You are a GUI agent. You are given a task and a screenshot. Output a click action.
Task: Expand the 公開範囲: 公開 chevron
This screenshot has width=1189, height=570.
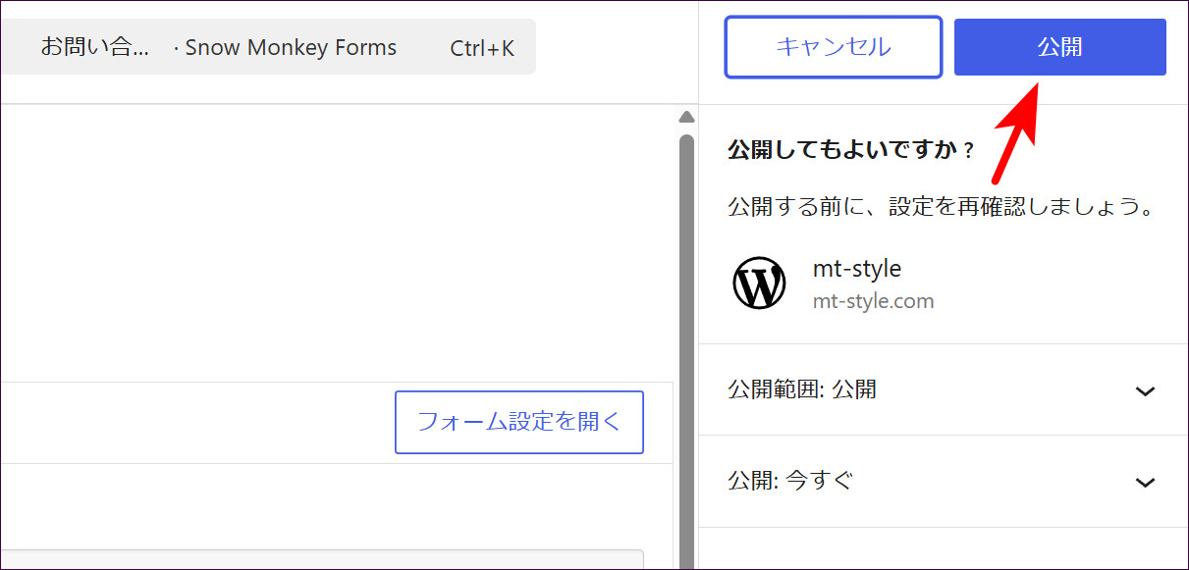pos(1145,391)
